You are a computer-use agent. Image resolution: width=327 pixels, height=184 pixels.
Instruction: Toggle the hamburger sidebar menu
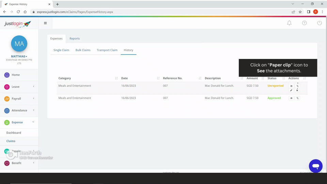(x=45, y=23)
